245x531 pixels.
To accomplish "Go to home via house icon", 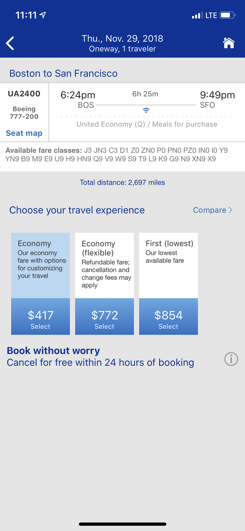I will (x=229, y=43).
